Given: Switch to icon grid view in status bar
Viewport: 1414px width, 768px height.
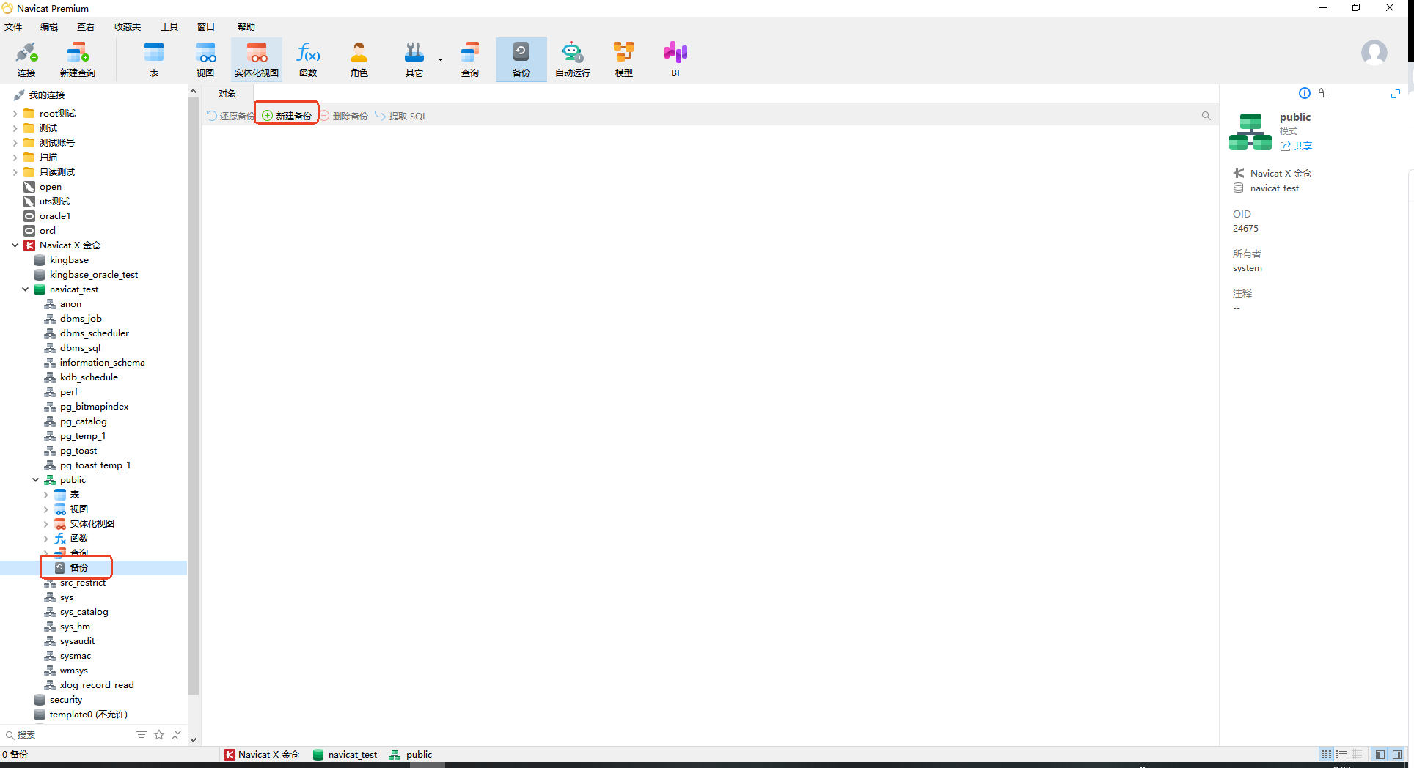Looking at the screenshot, I should (1326, 754).
